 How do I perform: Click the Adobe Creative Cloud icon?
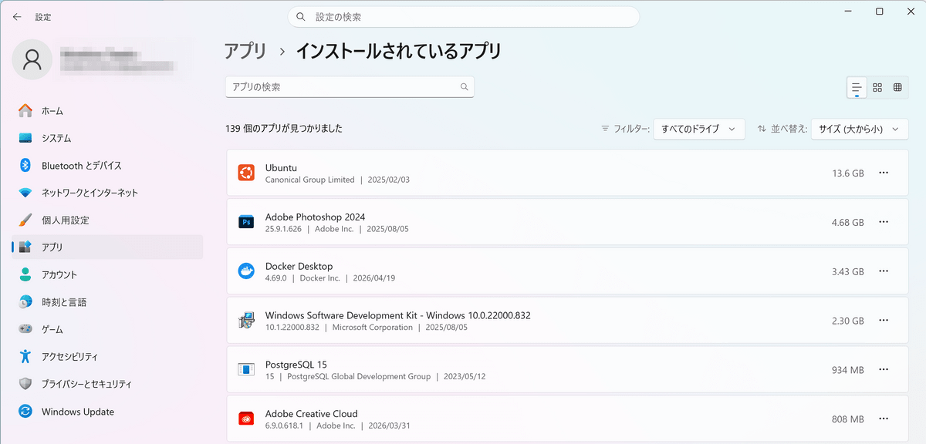[x=246, y=419]
